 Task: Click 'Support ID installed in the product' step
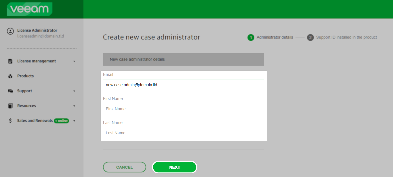[x=346, y=37]
